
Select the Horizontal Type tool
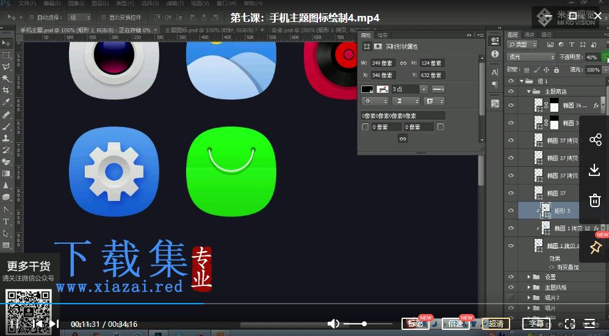tap(6, 222)
